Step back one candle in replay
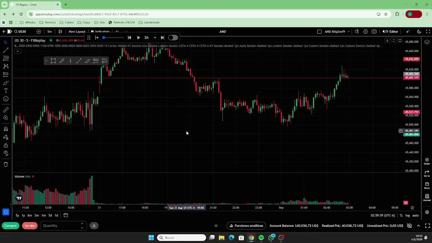The height and width of the screenshot is (243, 432). point(129,37)
